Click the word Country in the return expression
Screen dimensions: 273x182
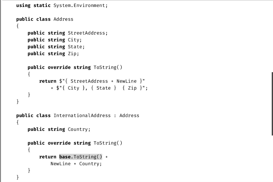pyautogui.click(x=89, y=164)
